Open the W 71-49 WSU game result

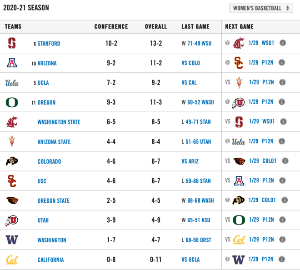(196, 43)
